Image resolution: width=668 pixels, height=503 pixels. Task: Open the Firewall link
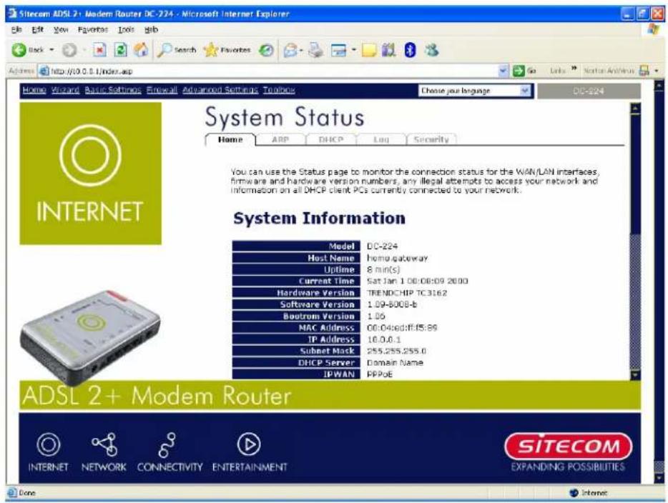tap(162, 90)
